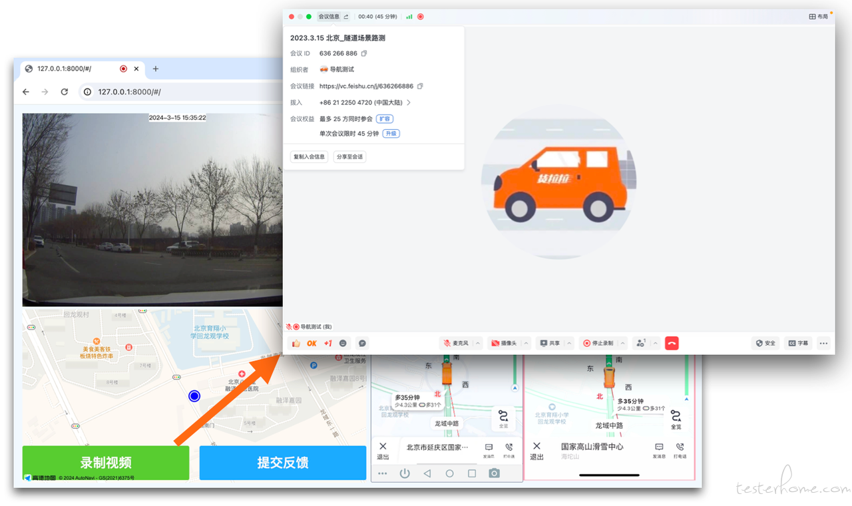Click the 扩容 expand capacity button
The height and width of the screenshot is (506, 852).
pos(385,119)
